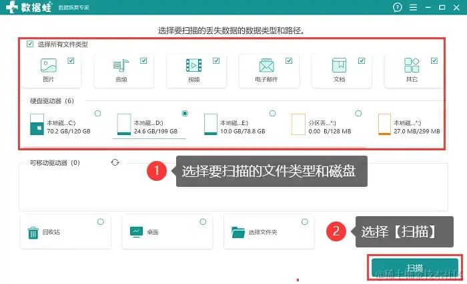This screenshot has width=467, height=284.
Task: Click the D: drive disk icon
Action: pyautogui.click(x=124, y=124)
